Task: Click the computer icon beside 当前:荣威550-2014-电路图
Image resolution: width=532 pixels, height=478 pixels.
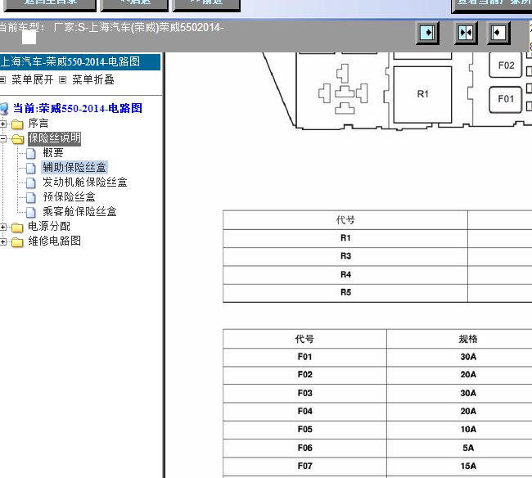Action: click(4, 109)
